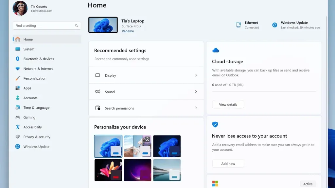Click the search magnifier icon
The image size is (335, 188).
pyautogui.click(x=76, y=25)
